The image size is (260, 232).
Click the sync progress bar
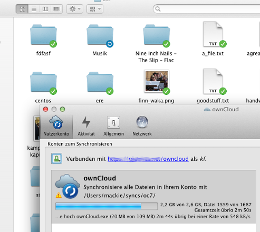(107, 206)
